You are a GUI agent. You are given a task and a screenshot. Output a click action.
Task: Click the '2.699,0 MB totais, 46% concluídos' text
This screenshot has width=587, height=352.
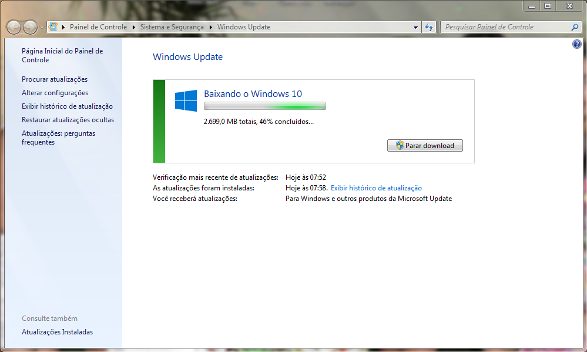259,122
